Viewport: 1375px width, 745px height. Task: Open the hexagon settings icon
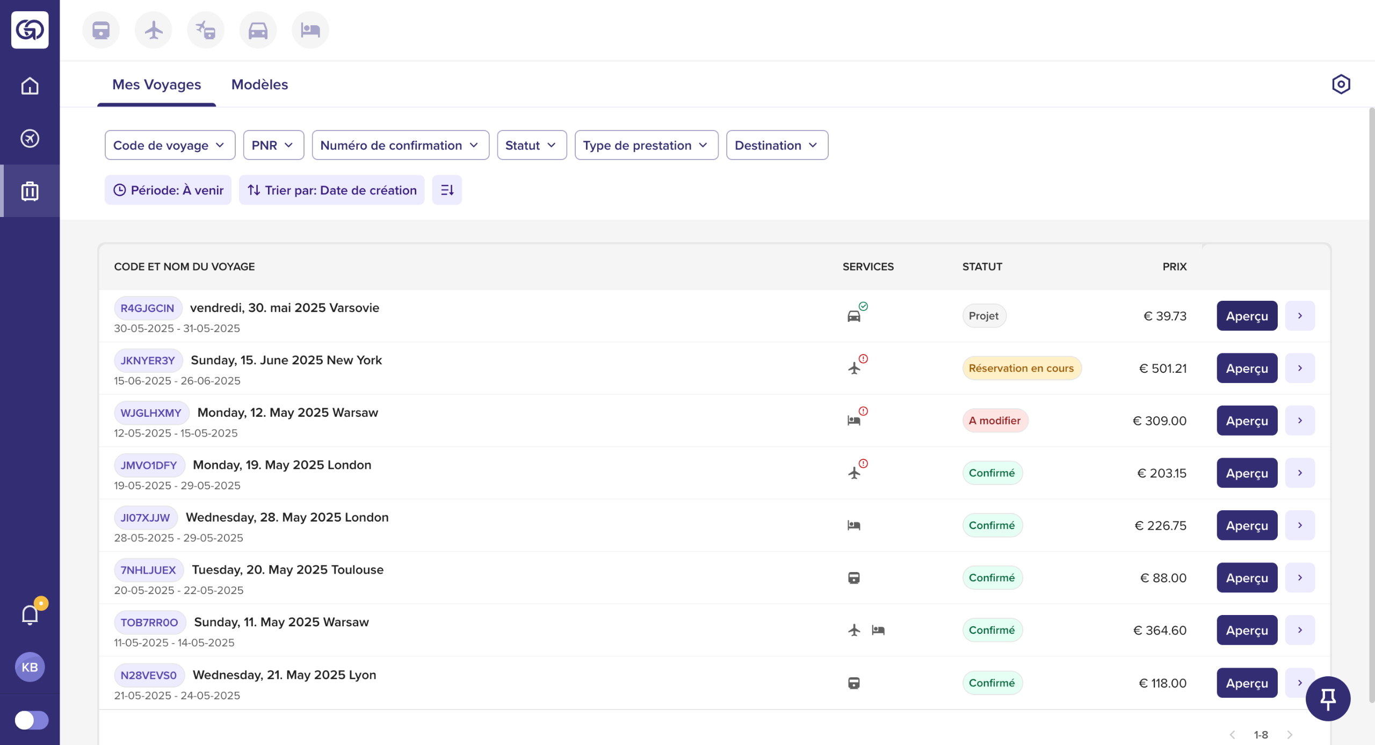1341,84
